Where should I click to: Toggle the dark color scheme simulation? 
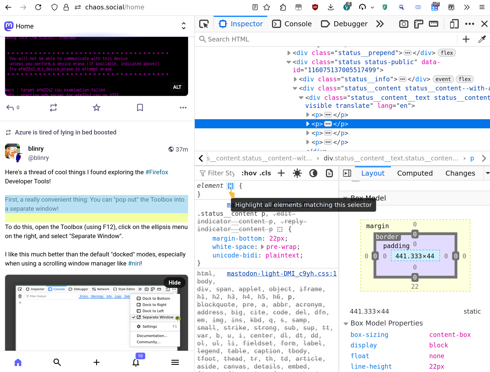tap(313, 173)
